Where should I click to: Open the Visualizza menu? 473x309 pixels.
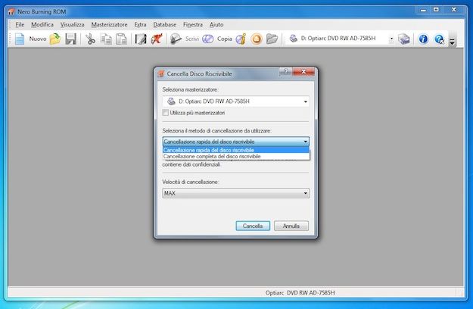tap(72, 25)
